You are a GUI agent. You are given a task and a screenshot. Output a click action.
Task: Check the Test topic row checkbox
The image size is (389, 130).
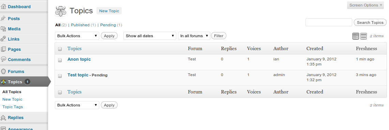click(x=60, y=76)
